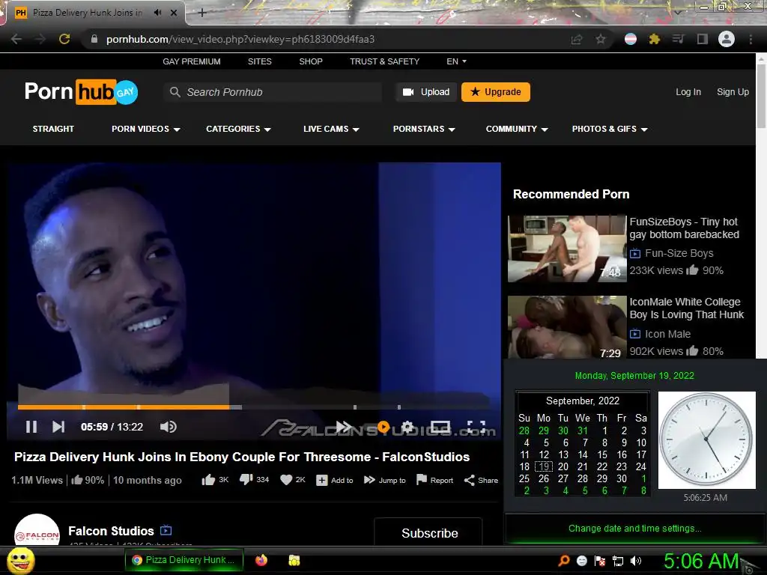
Task: Switch the player to theater mode
Action: [x=440, y=427]
